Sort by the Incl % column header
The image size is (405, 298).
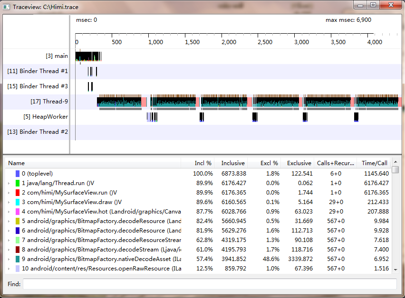coord(202,163)
